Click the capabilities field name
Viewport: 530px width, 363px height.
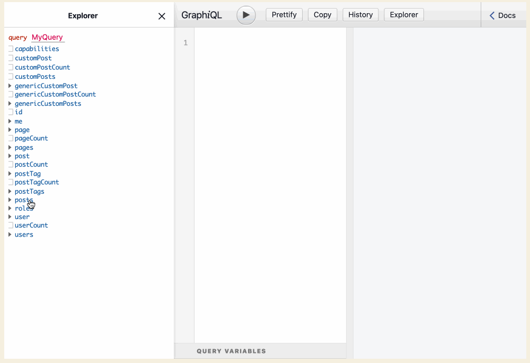click(37, 49)
